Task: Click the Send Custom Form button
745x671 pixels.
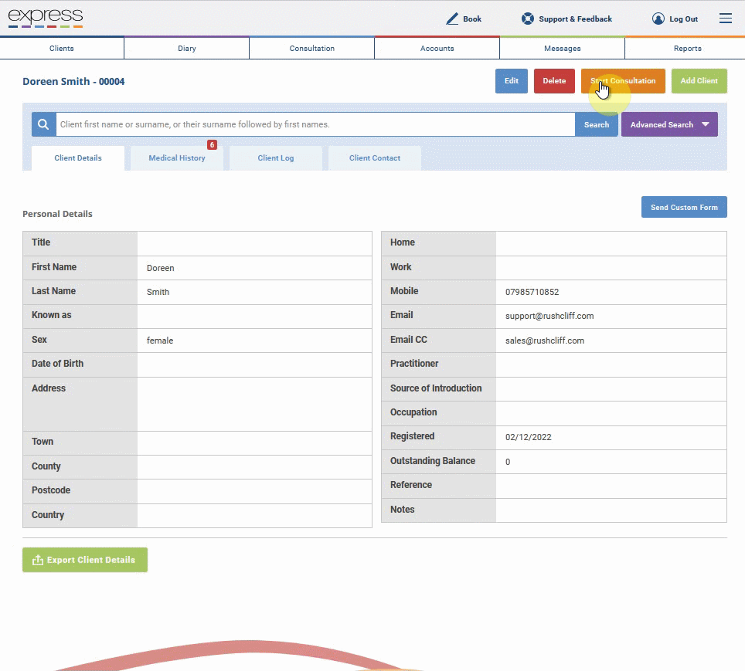Action: point(684,207)
